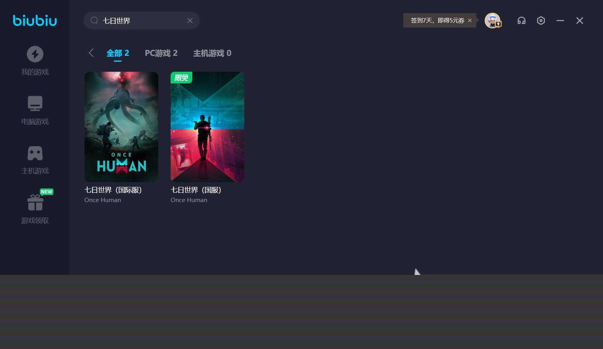
Task: Open the game gift claim icon
Action: 35,202
